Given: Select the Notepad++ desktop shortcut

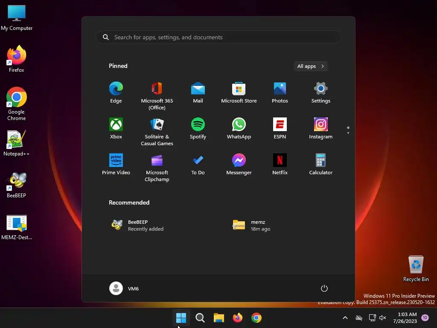Looking at the screenshot, I should [17, 143].
